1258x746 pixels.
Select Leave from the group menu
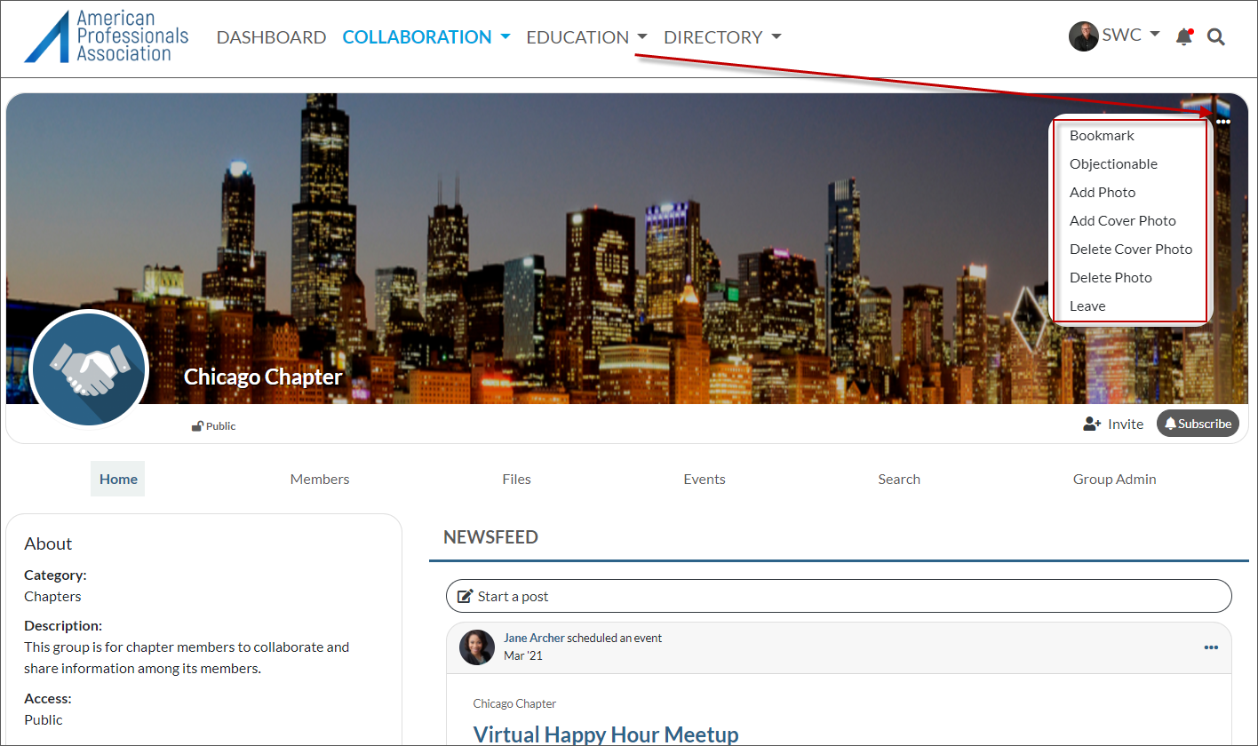point(1087,306)
